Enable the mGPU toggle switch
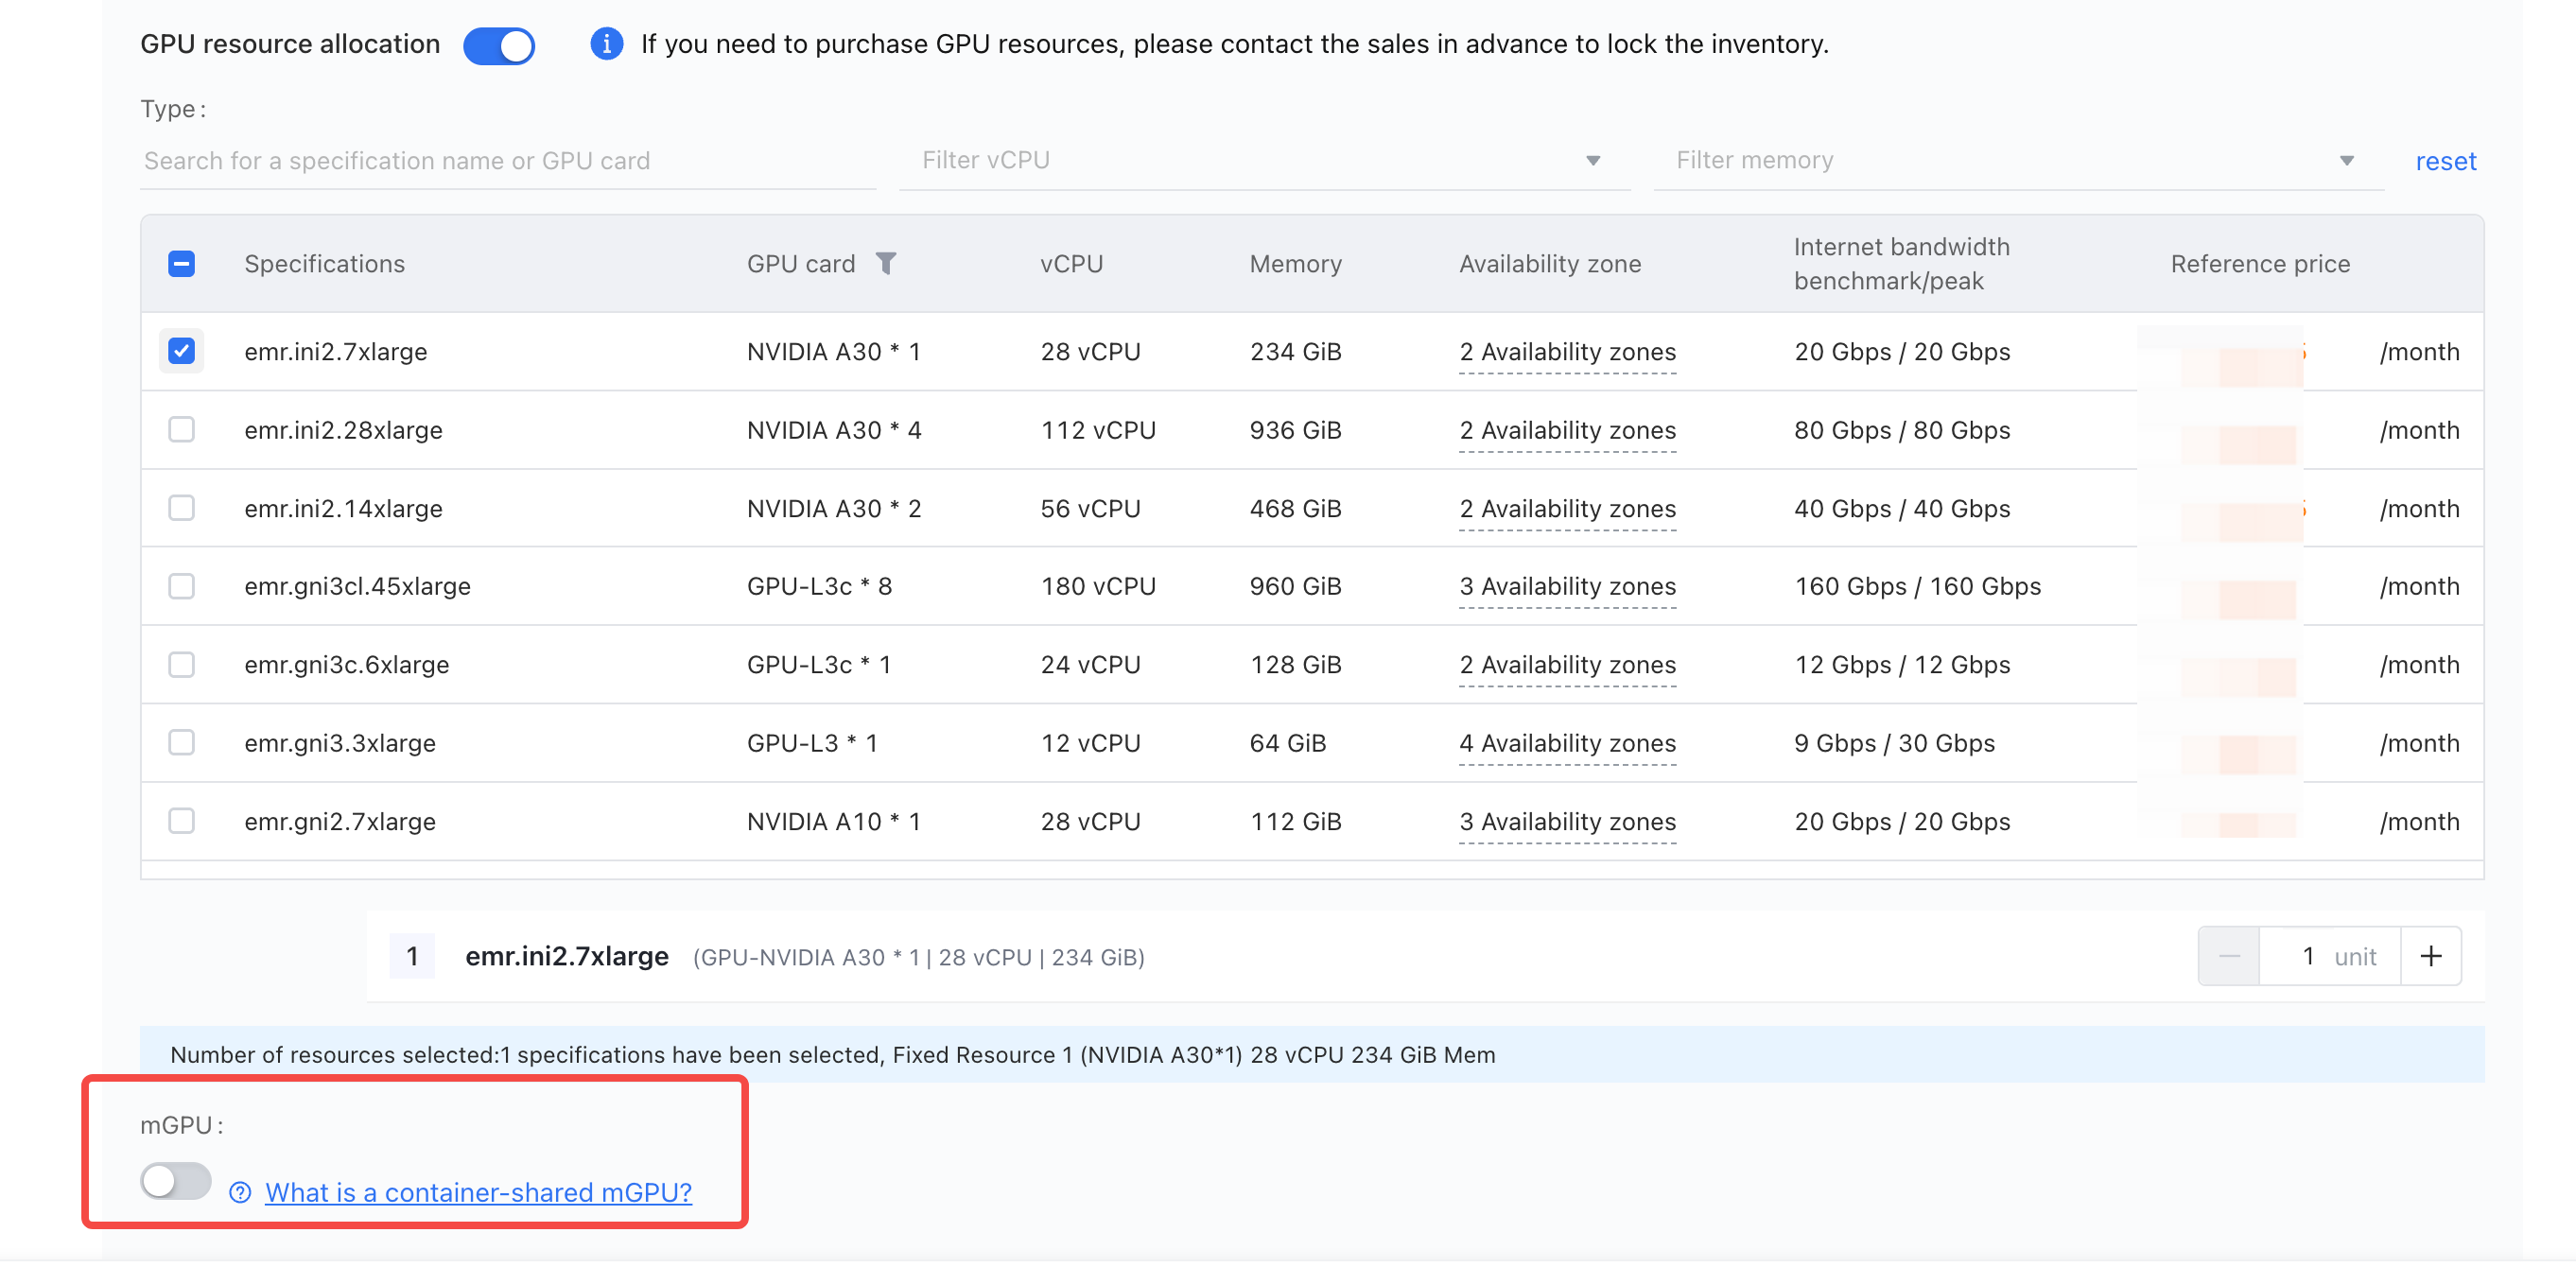Image resolution: width=2576 pixels, height=1267 pixels. click(x=176, y=1181)
